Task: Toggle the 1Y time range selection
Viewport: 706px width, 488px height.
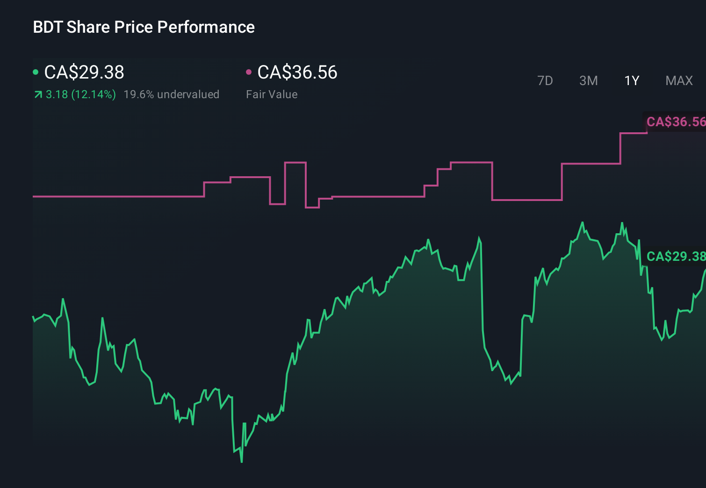Action: click(x=632, y=80)
